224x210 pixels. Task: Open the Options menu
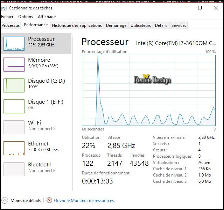coord(26,17)
